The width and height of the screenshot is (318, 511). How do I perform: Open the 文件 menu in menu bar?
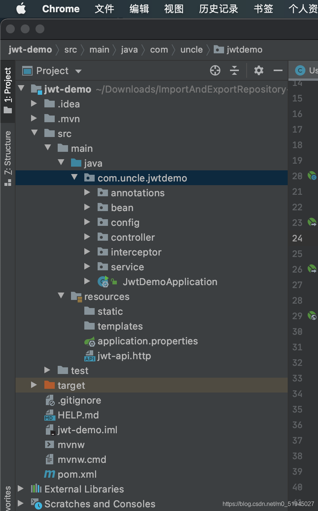pyautogui.click(x=104, y=9)
